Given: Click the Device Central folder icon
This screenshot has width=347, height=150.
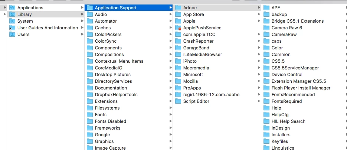Looking at the screenshot, I should (266, 75).
